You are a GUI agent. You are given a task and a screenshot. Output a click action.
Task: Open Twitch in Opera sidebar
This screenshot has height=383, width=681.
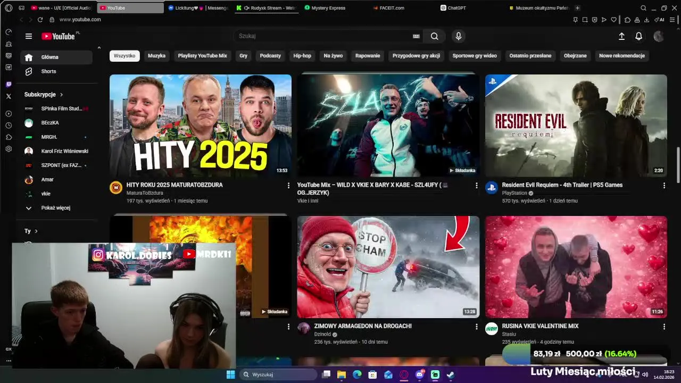tap(9, 85)
